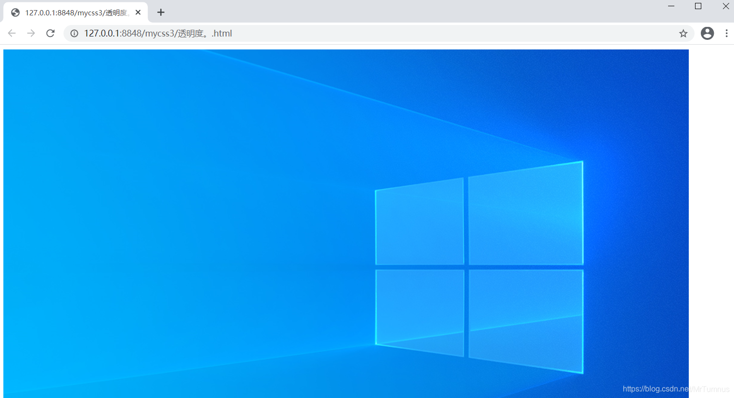Image resolution: width=734 pixels, height=398 pixels.
Task: Select the 127.0.0.1:8848/mycss3 tab
Action: [76, 12]
